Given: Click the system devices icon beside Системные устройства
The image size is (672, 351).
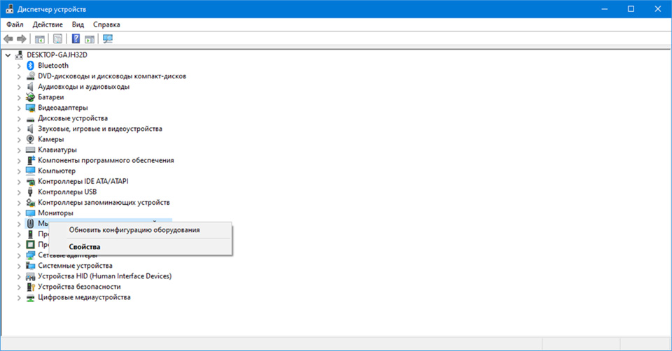Looking at the screenshot, I should [30, 266].
